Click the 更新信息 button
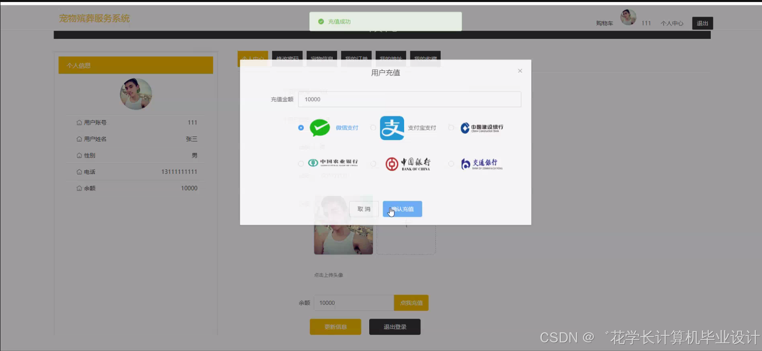 point(336,327)
